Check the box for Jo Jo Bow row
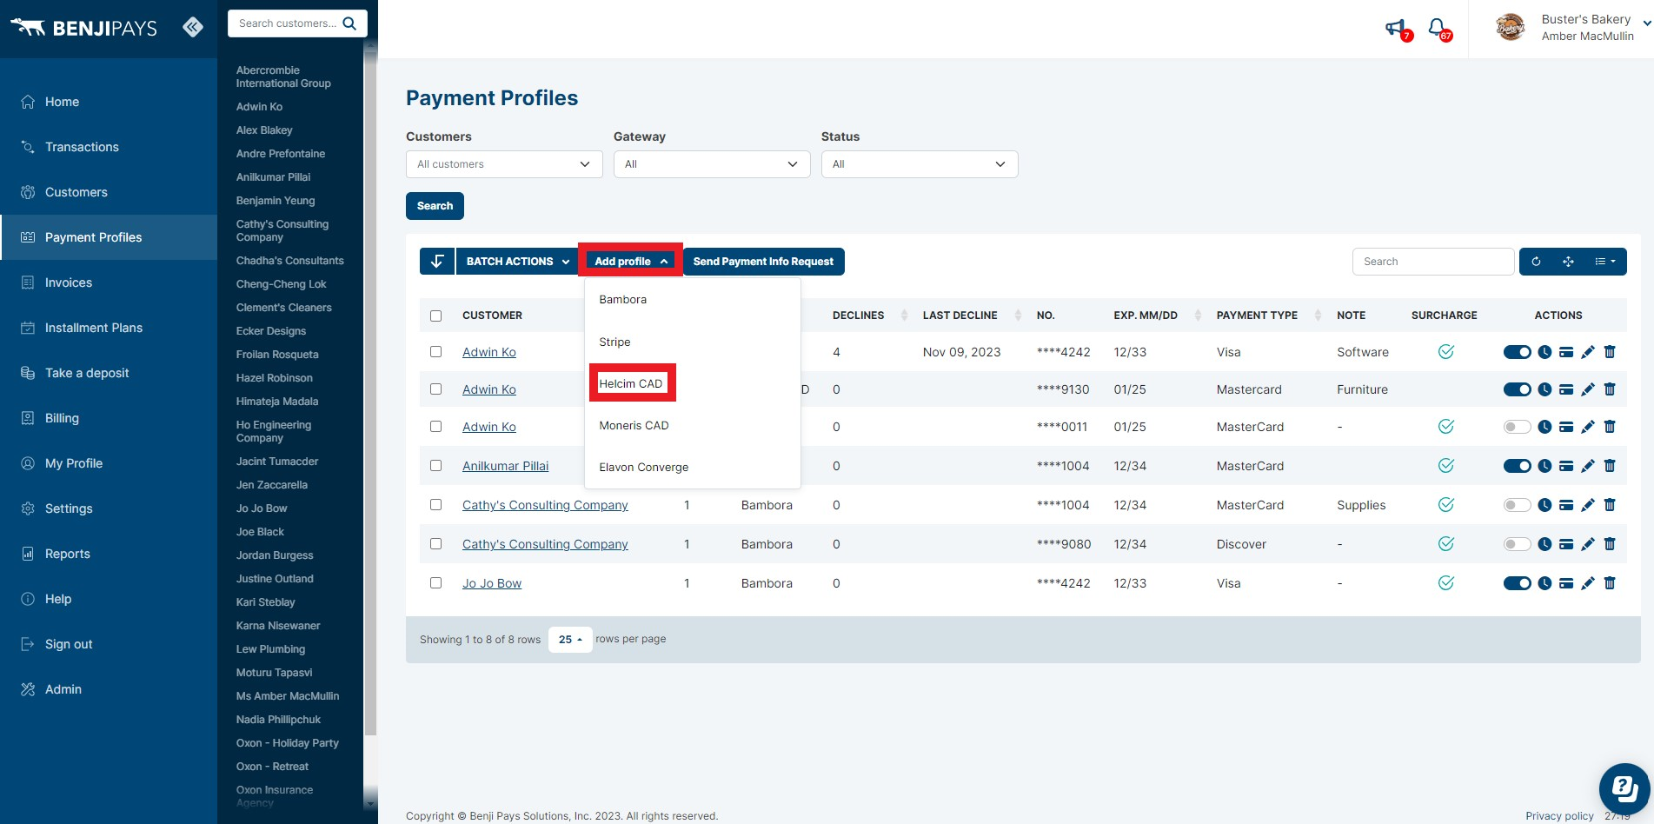 [436, 583]
